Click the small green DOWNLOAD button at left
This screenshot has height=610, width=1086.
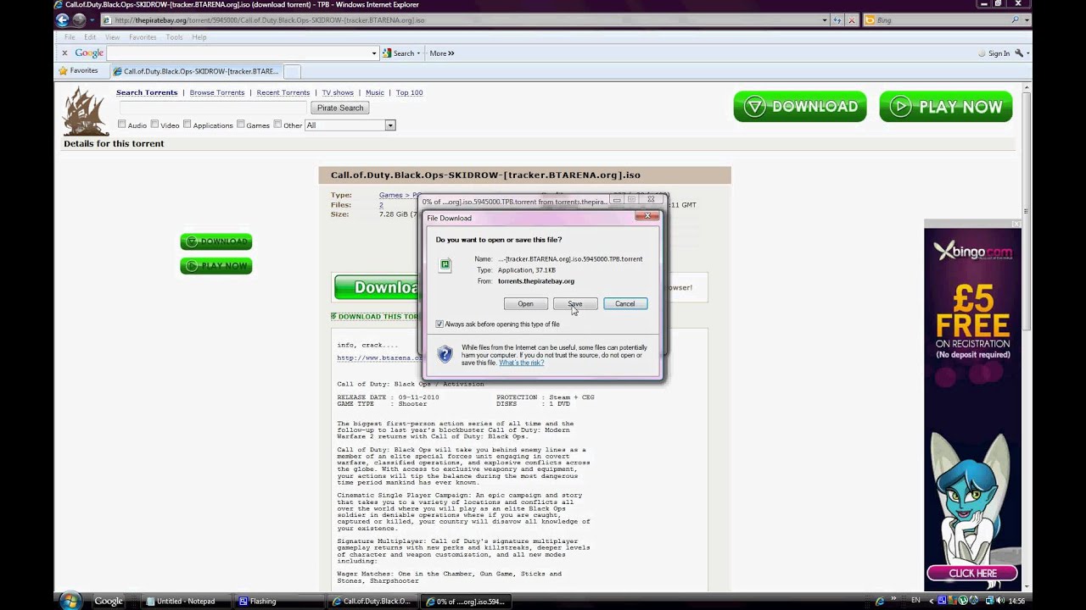[216, 241]
